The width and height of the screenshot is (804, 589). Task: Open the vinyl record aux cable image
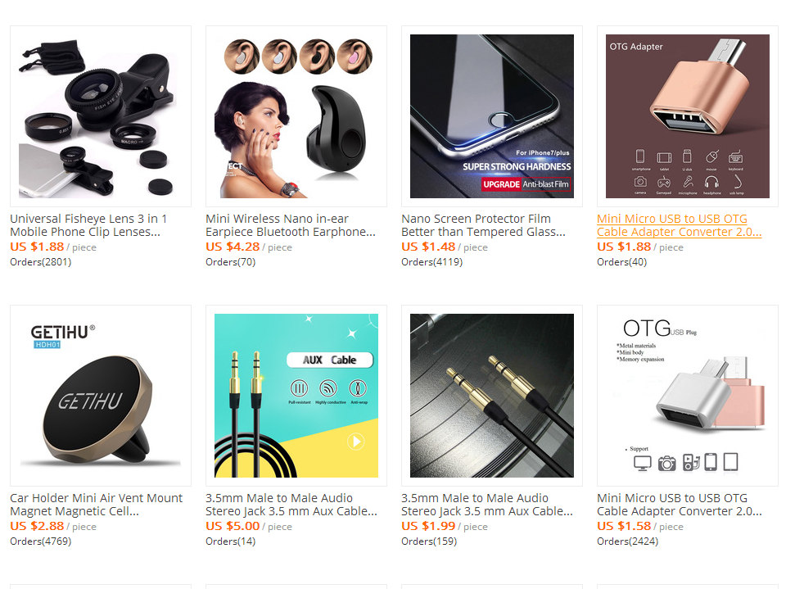click(492, 396)
